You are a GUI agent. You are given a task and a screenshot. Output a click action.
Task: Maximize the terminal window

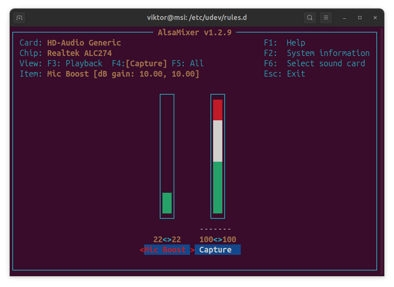coord(360,18)
